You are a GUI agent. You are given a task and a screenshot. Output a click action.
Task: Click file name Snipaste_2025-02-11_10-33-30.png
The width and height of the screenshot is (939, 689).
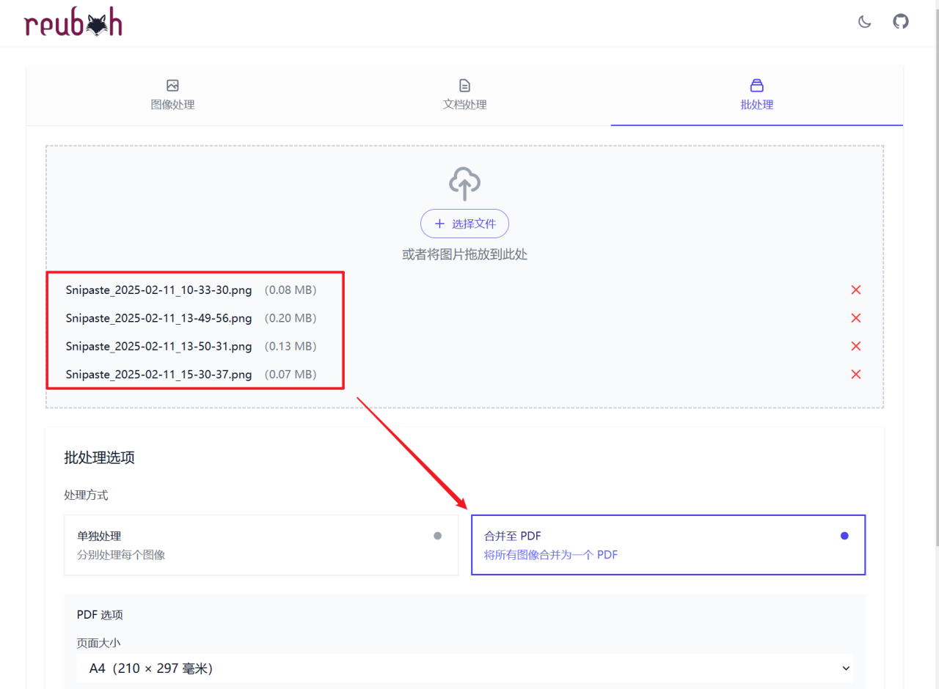click(158, 290)
